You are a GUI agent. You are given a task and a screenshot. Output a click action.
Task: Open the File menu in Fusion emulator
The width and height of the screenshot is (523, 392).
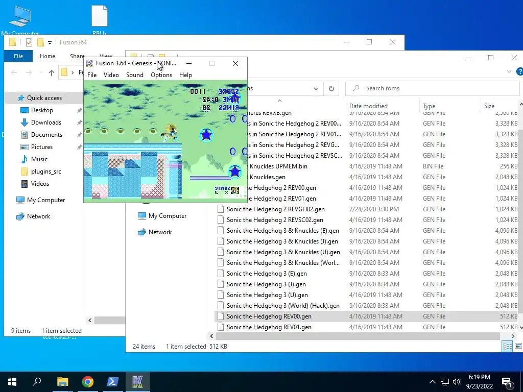[92, 75]
